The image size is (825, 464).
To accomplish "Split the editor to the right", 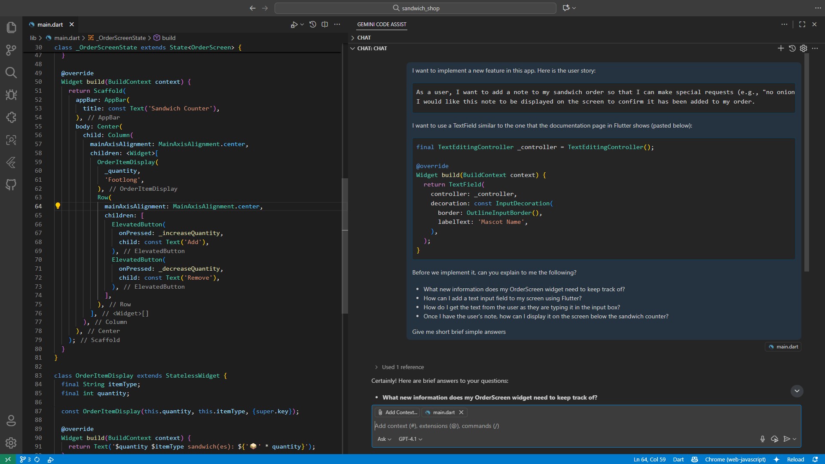I will click(325, 24).
